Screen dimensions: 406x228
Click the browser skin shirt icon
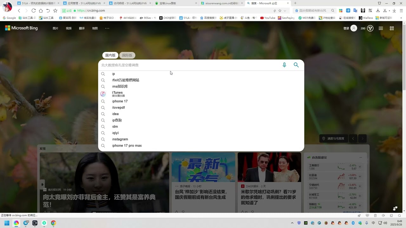click(379, 3)
